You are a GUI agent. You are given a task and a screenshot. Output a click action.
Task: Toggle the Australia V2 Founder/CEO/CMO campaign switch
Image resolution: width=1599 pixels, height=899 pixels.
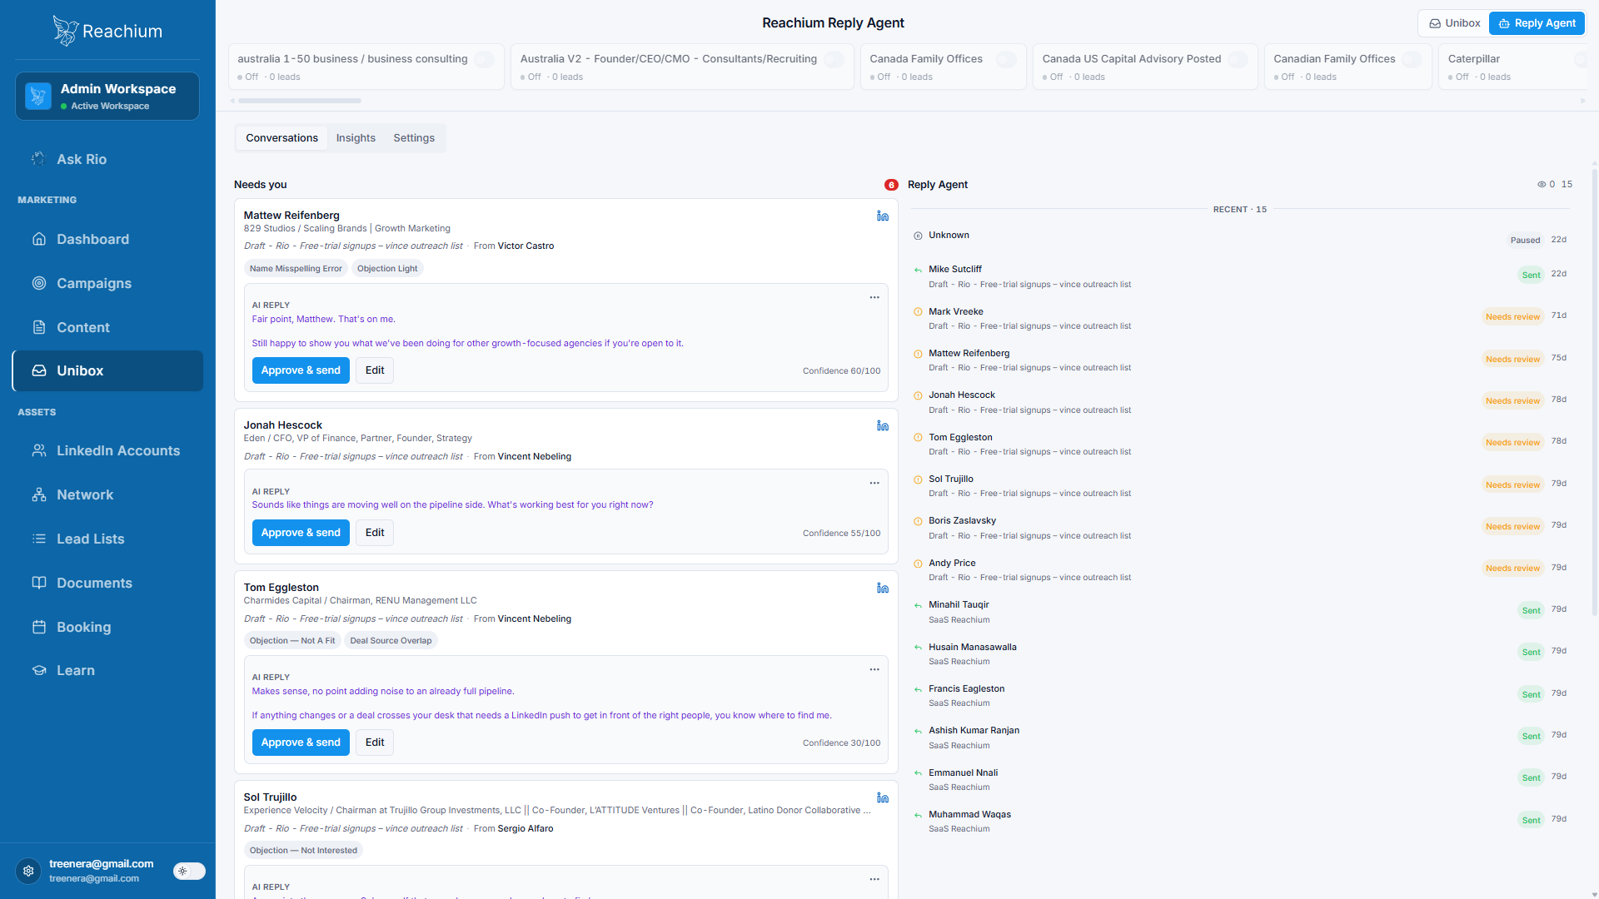834,59
